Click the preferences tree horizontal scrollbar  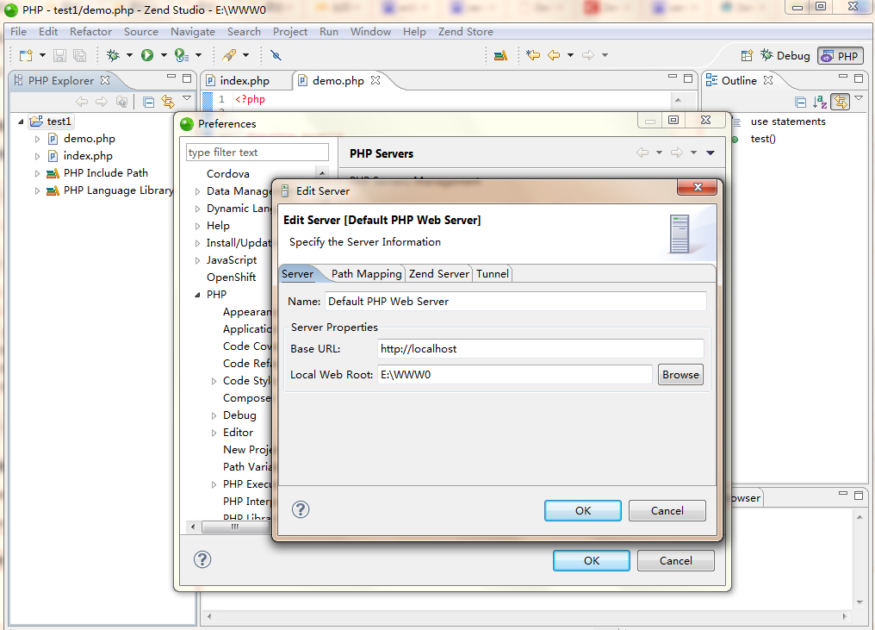234,526
